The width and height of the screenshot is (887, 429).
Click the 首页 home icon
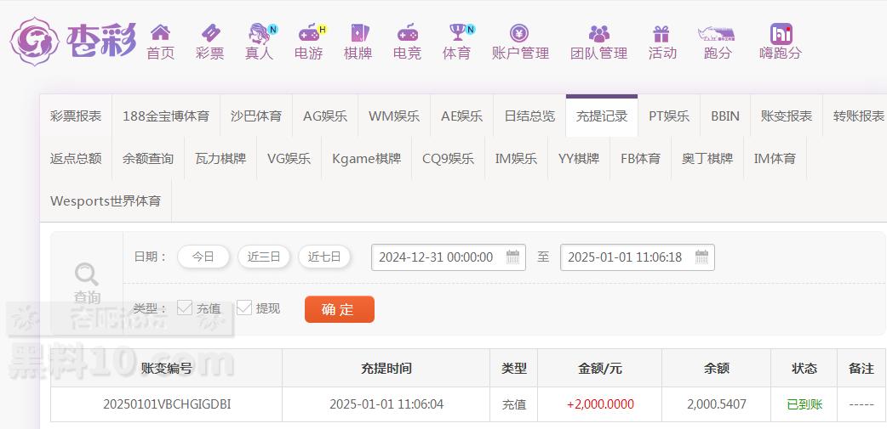(x=160, y=33)
